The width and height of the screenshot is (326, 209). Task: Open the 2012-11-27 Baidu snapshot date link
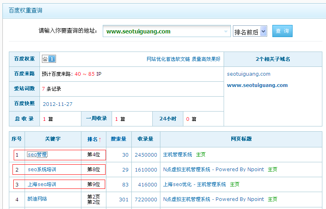58,104
